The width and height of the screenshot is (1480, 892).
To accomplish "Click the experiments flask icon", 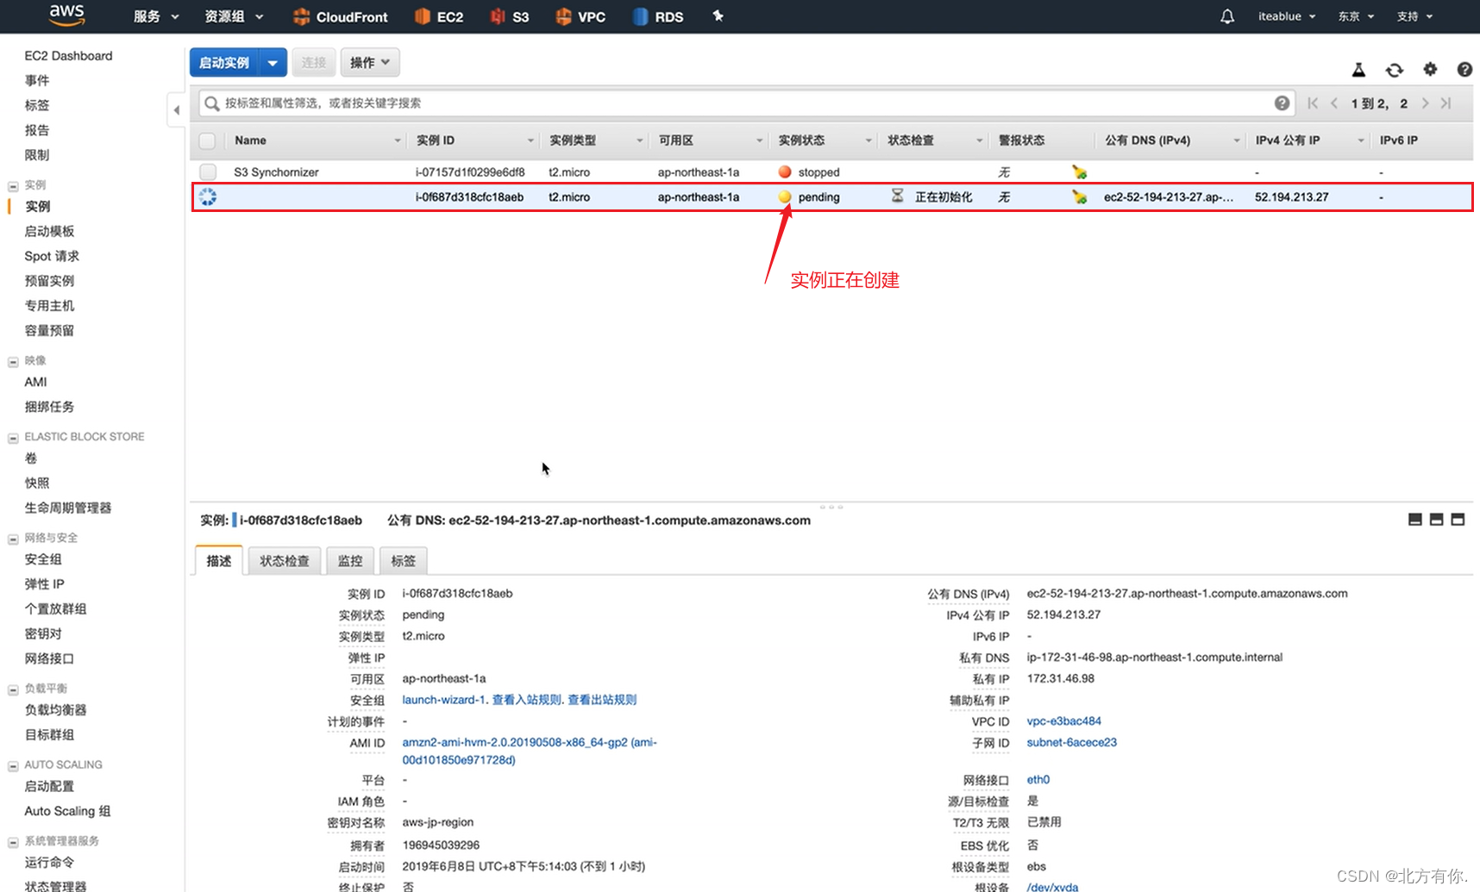I will (x=1358, y=70).
